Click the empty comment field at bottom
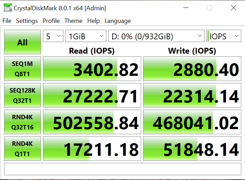 coord(122,169)
